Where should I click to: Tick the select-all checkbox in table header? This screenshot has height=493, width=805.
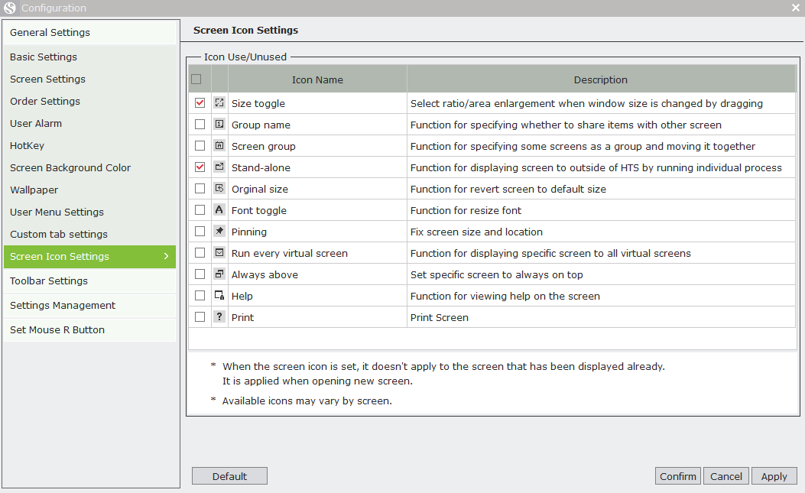click(x=196, y=79)
